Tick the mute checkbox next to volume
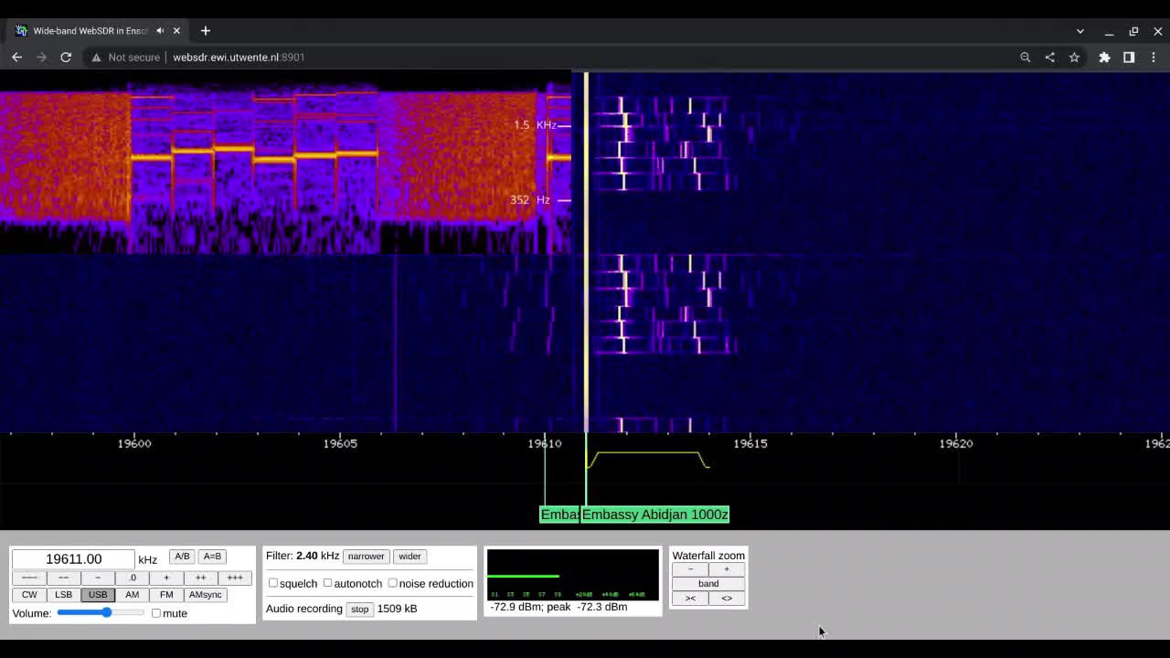The height and width of the screenshot is (658, 1170). pos(156,613)
